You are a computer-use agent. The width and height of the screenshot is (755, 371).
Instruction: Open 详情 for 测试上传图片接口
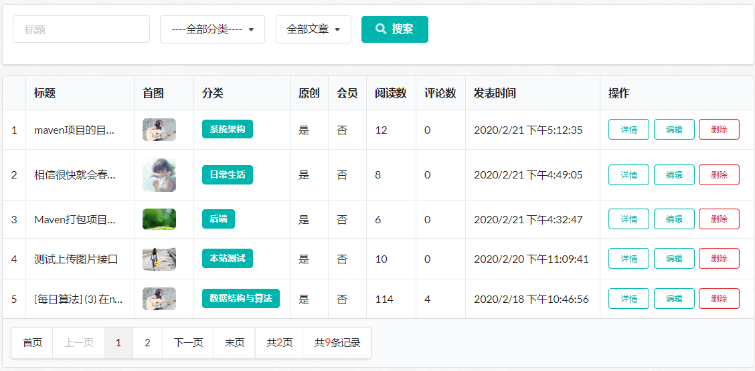629,259
